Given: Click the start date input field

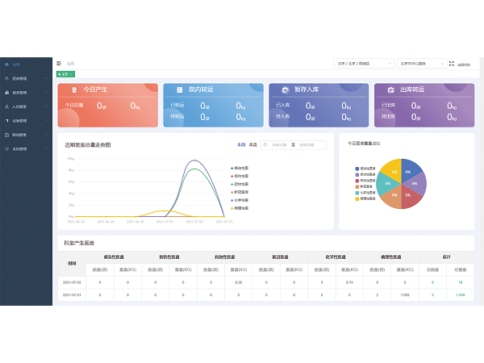Looking at the screenshot, I should 279,145.
